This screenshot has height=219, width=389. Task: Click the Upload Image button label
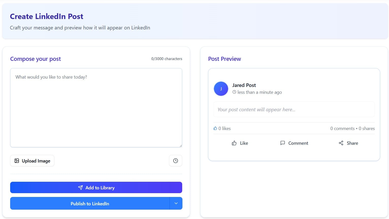click(x=36, y=161)
